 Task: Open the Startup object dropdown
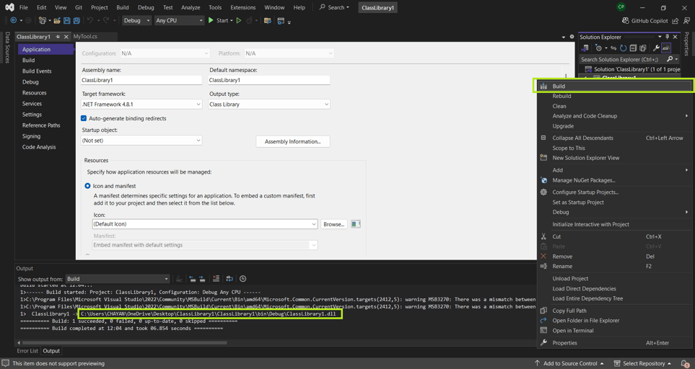142,141
